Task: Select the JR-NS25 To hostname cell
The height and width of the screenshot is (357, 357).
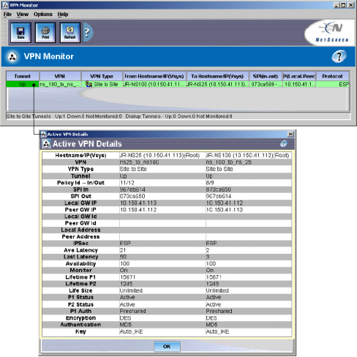Action: [x=217, y=84]
